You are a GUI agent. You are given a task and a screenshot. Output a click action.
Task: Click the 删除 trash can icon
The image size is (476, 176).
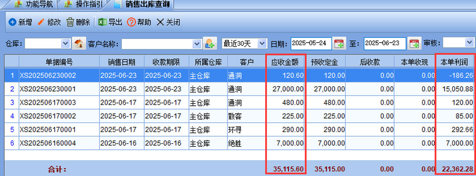pyautogui.click(x=70, y=22)
